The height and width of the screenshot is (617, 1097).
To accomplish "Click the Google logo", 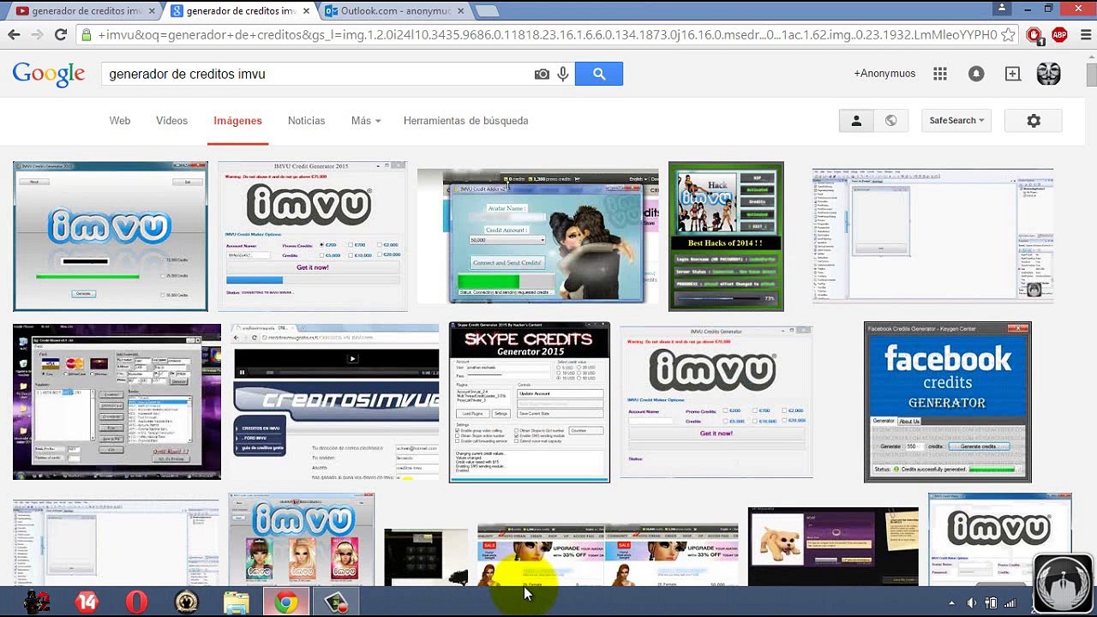I will (49, 75).
